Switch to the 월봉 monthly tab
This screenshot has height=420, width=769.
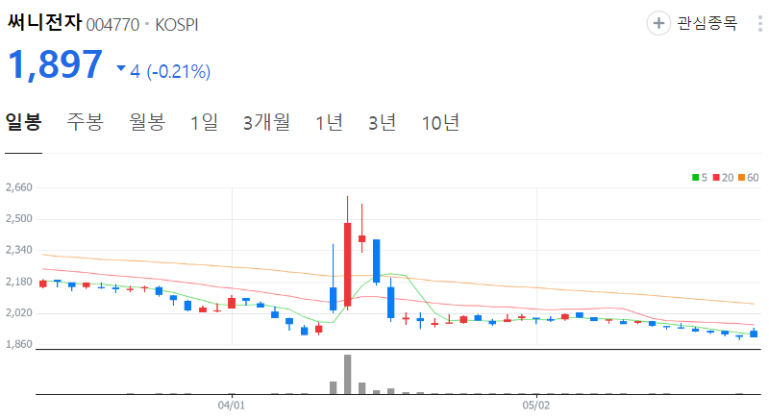pos(147,122)
